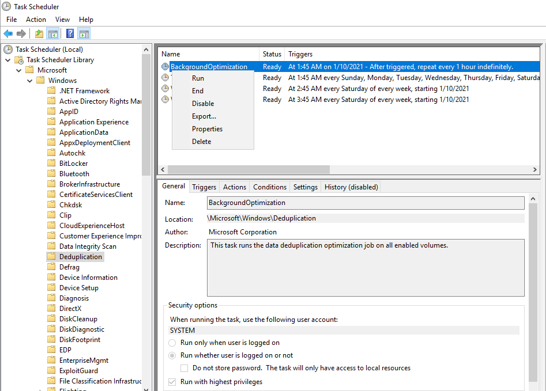Click the folder icon beside EDP

(51, 350)
